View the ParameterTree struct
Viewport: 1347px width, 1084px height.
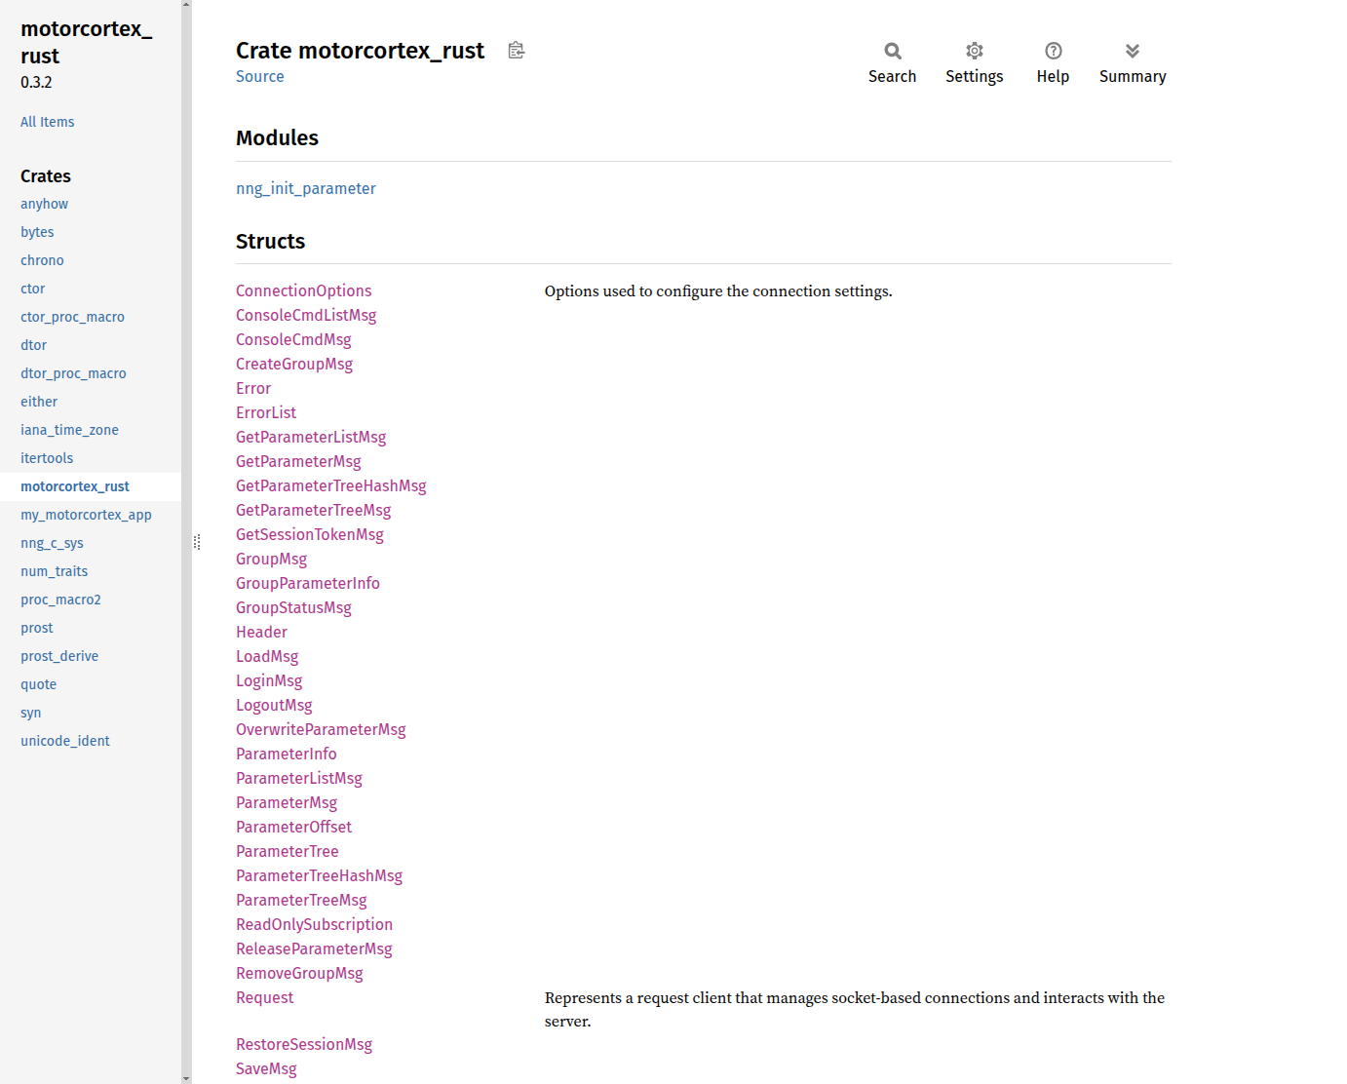coord(287,852)
